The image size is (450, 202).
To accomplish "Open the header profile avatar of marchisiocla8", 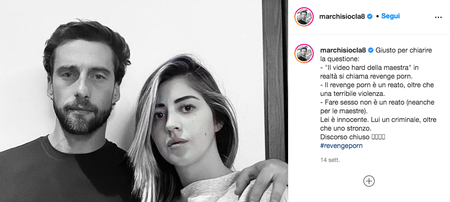I will [x=304, y=16].
